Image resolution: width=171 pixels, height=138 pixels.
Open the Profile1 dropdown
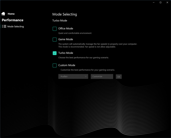click(x=73, y=76)
